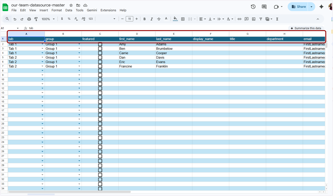Open the vertical align dropdown
This screenshot has width=333, height=196.
[212, 19]
